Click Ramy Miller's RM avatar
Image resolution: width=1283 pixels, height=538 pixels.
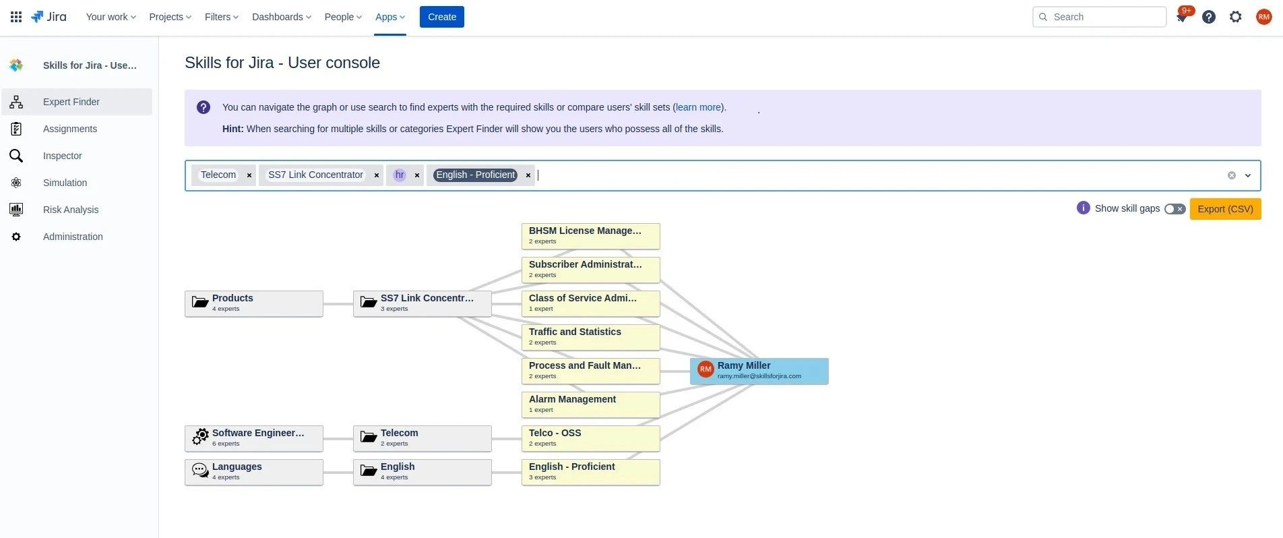(x=706, y=369)
